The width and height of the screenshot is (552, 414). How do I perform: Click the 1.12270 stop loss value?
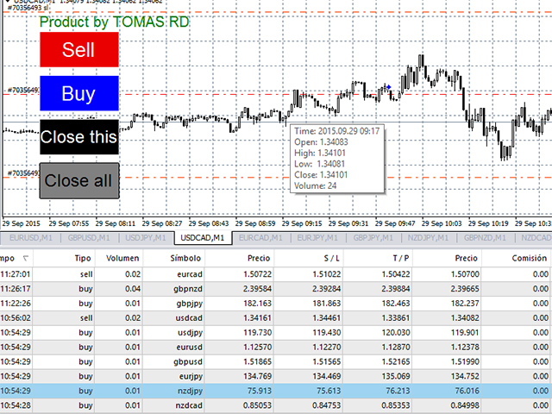326,347
